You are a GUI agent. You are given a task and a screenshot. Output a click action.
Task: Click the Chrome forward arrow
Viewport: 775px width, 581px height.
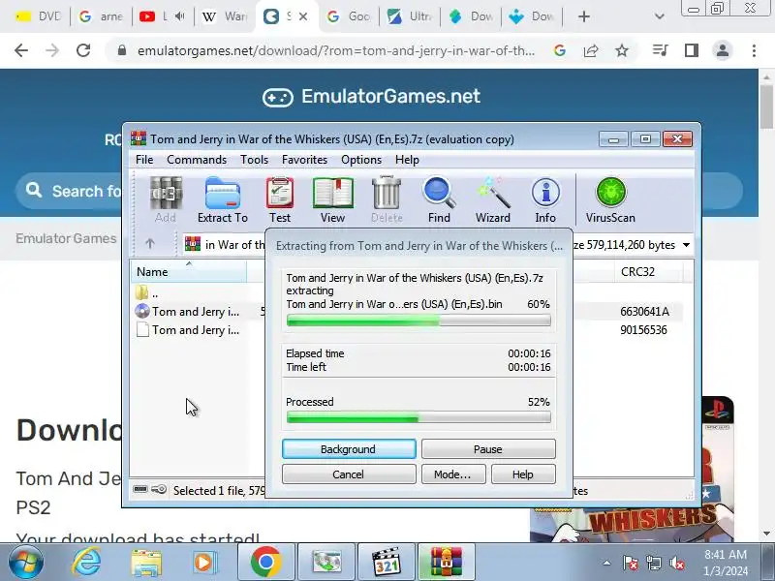point(52,50)
